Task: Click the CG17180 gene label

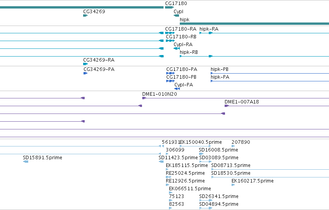Action: 176,3
